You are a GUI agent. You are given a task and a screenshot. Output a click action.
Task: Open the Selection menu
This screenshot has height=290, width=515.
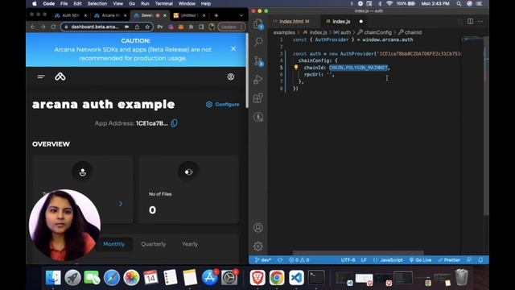tap(97, 3)
